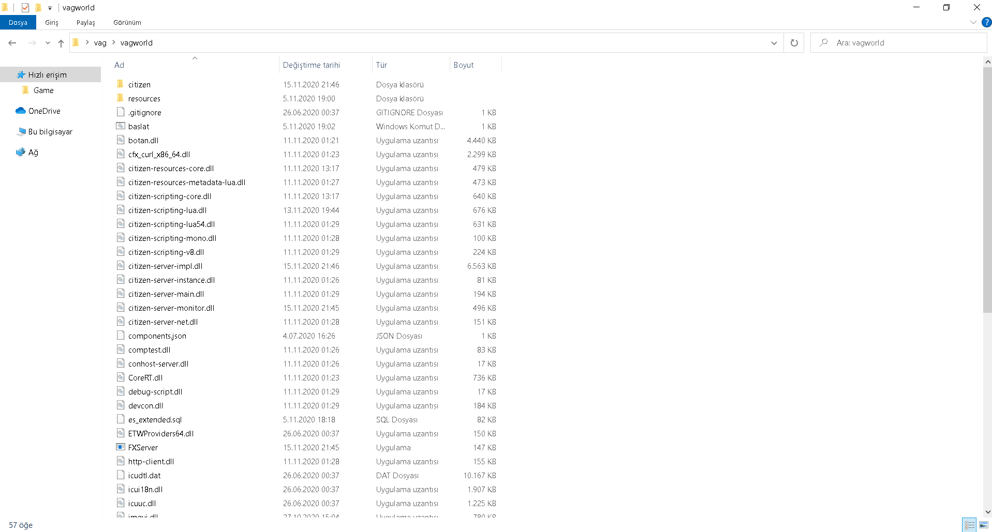Select citizen-scripting-lua.dll file name
This screenshot has width=992, height=532.
(x=168, y=210)
